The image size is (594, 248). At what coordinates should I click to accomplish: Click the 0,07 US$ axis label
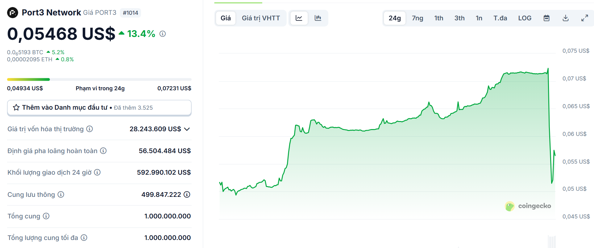574,78
